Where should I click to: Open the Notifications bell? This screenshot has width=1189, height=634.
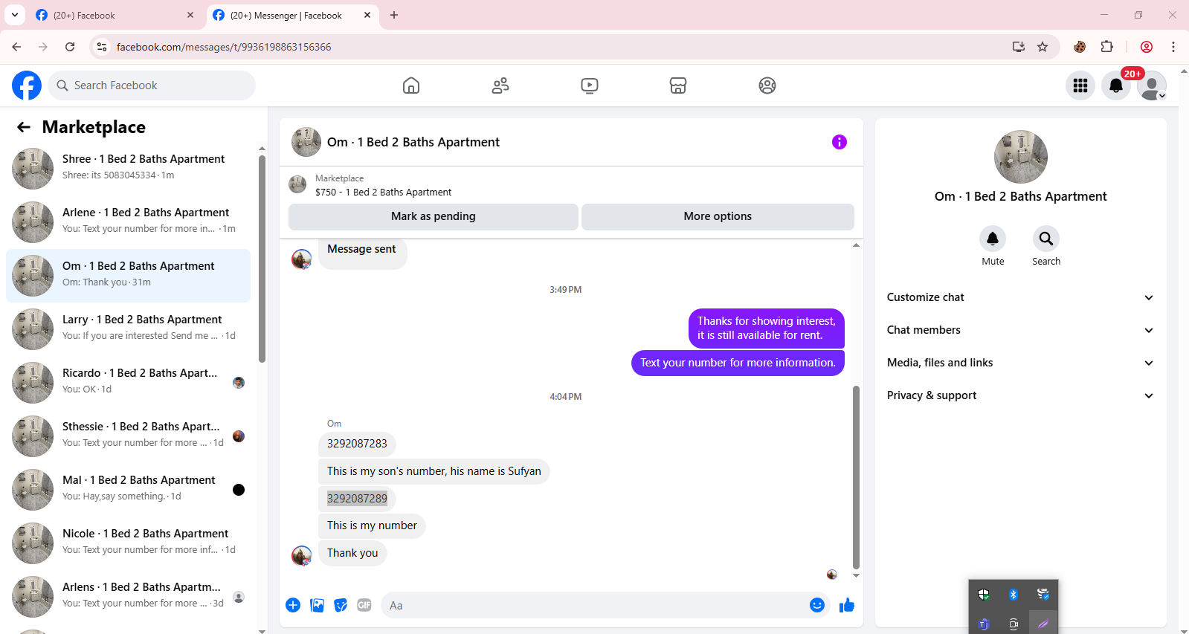pyautogui.click(x=1116, y=85)
